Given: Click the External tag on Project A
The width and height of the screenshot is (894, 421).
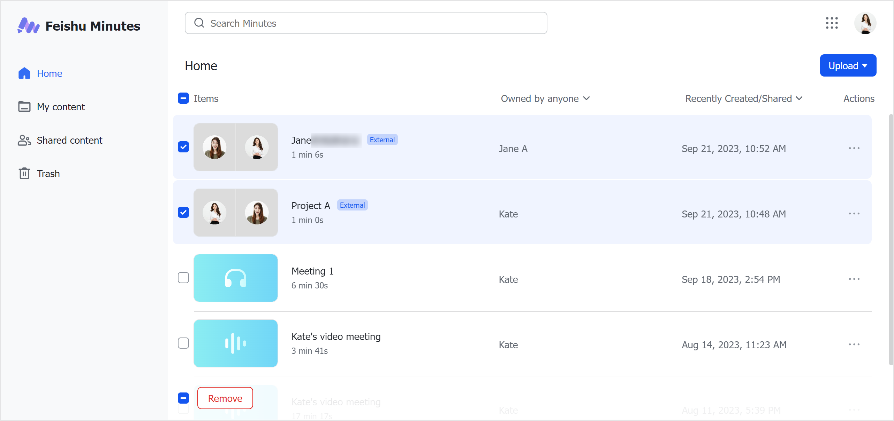Looking at the screenshot, I should pyautogui.click(x=352, y=205).
